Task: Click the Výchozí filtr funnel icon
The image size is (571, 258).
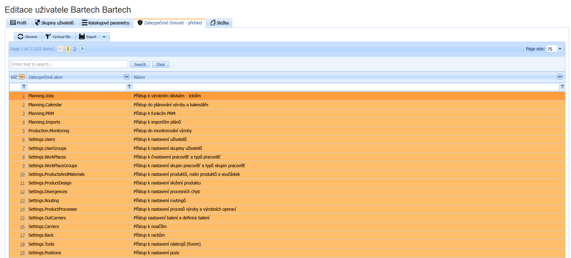Action: coord(48,36)
